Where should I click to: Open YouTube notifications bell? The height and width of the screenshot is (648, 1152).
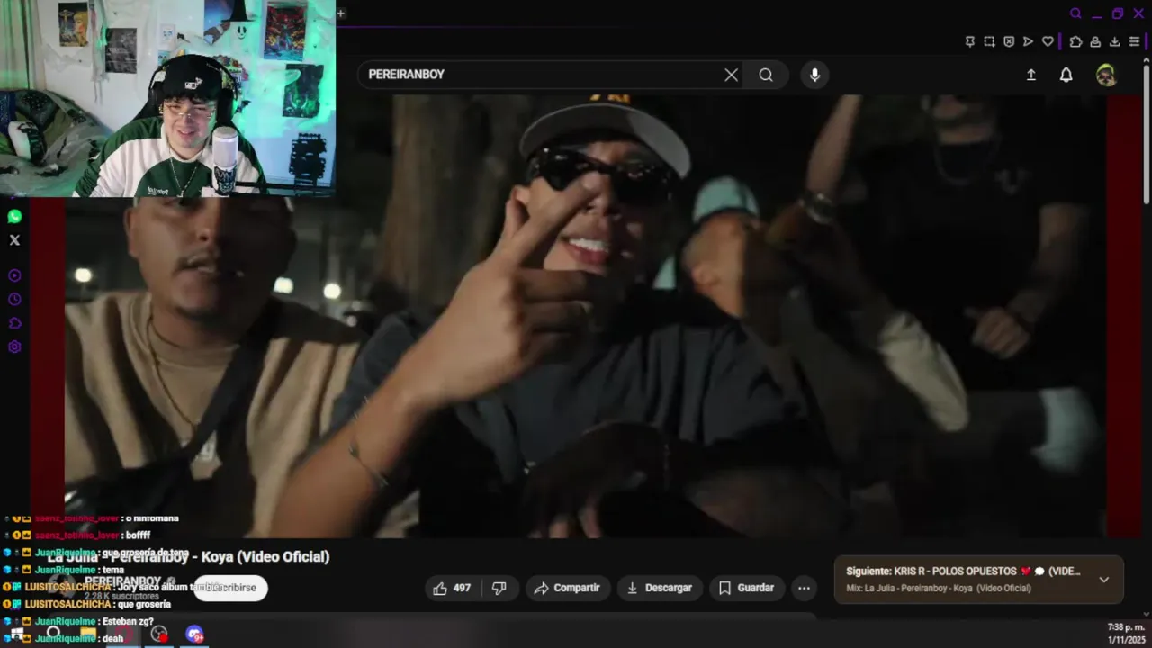pos(1066,75)
